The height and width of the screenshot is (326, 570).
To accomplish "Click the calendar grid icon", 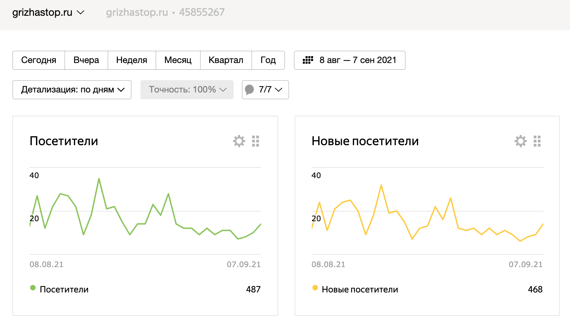I will [x=308, y=60].
